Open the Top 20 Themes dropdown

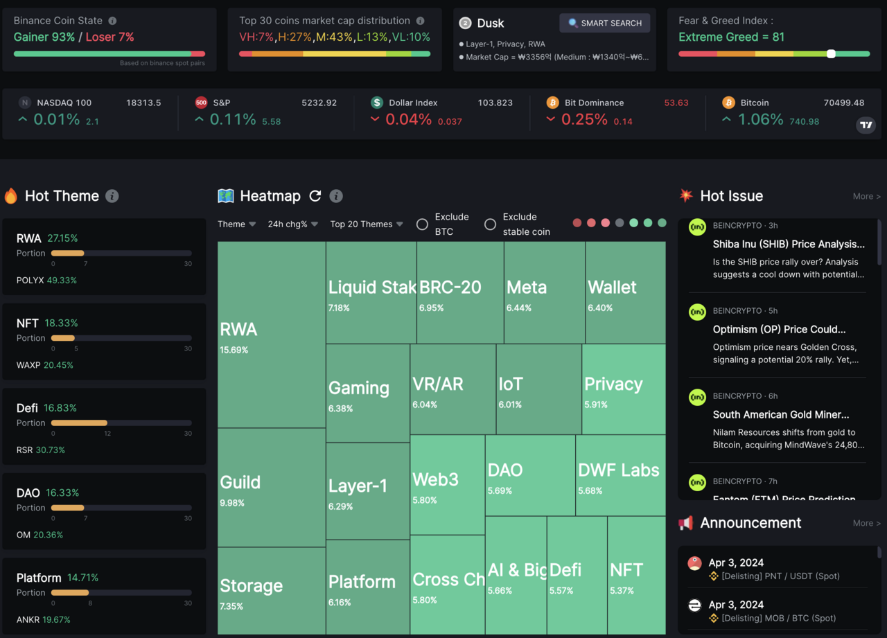click(x=366, y=224)
